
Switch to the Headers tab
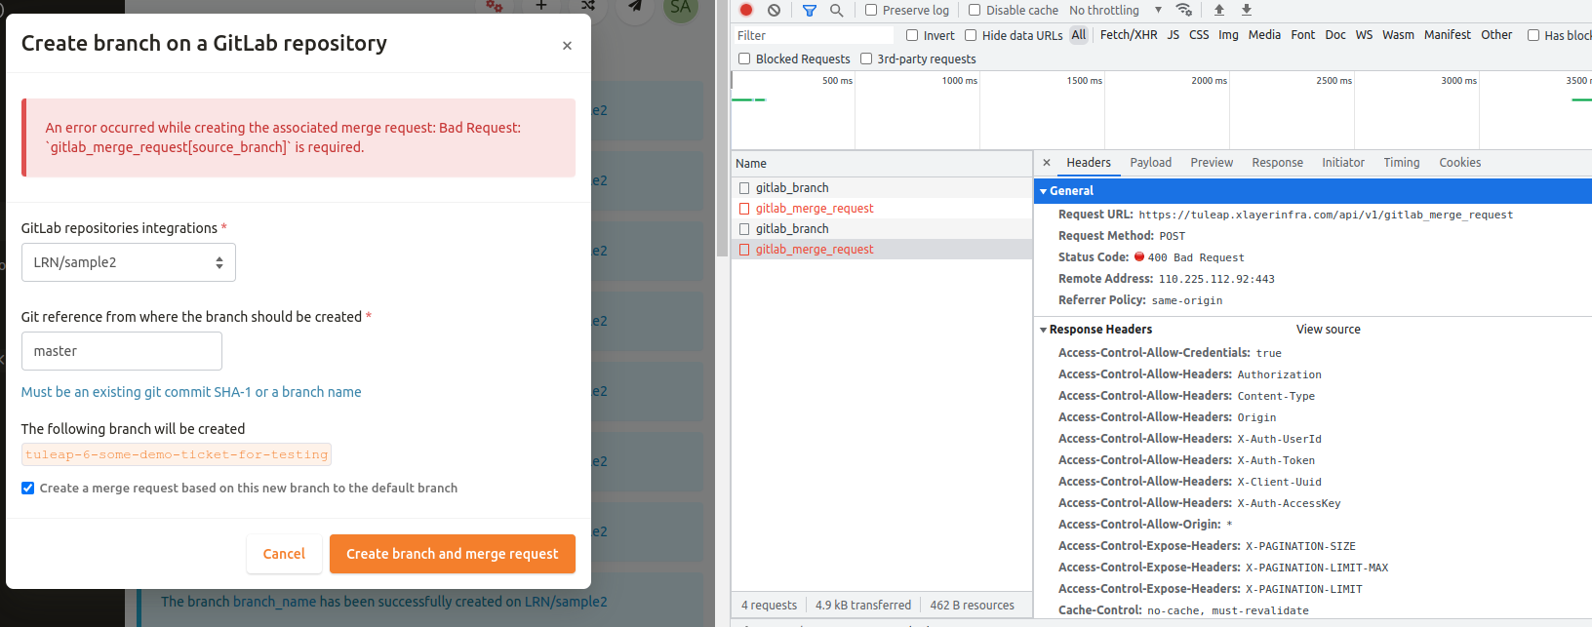pos(1089,163)
